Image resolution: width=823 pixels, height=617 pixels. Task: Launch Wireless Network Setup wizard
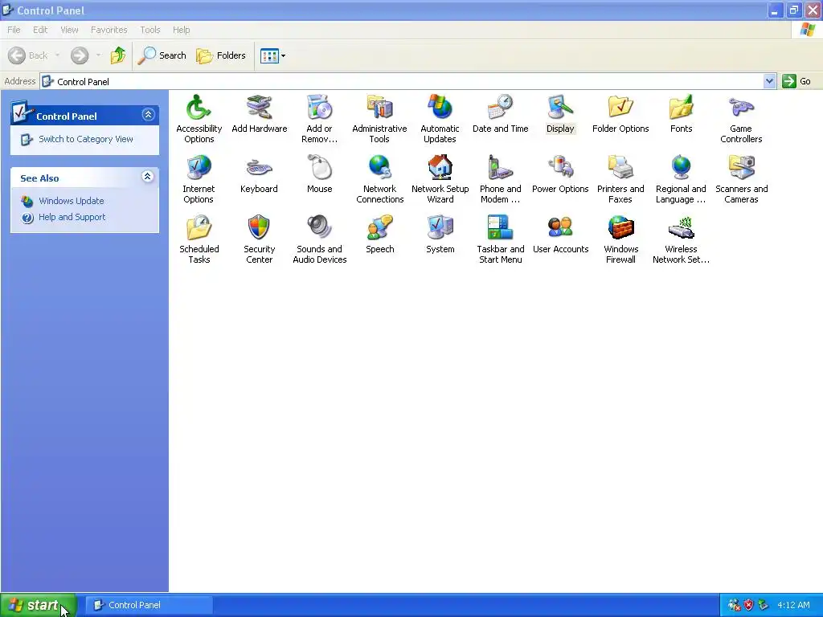pos(681,239)
